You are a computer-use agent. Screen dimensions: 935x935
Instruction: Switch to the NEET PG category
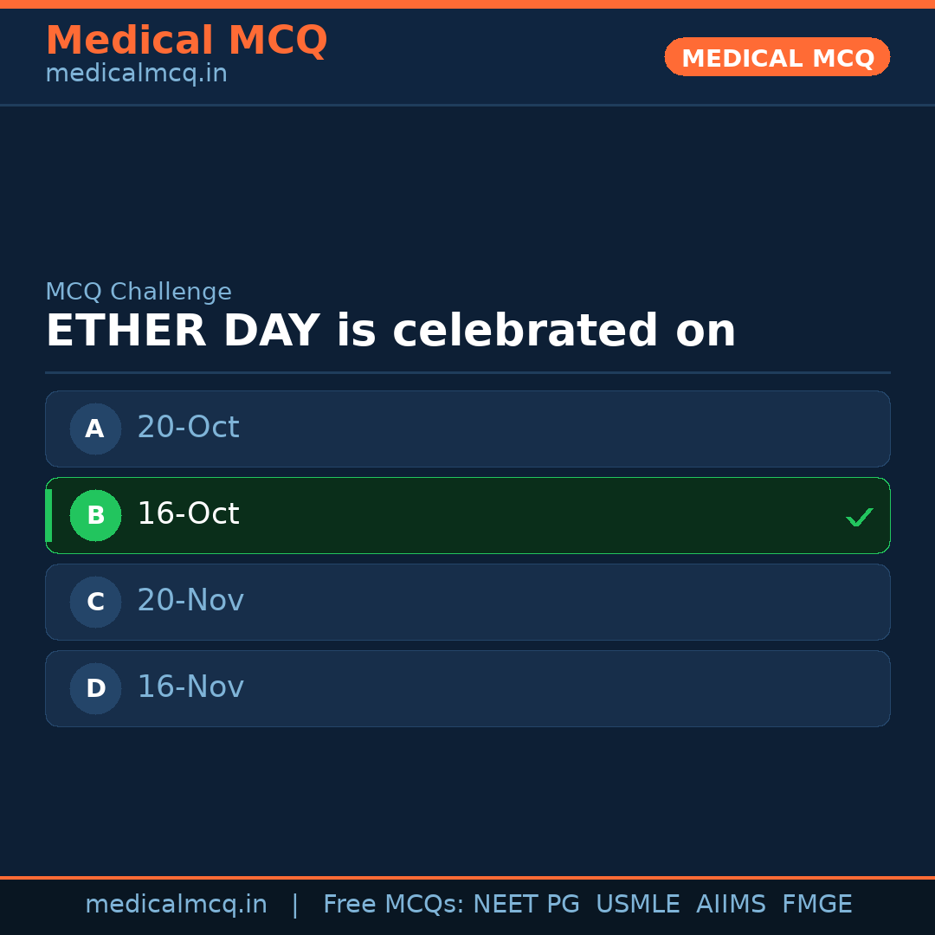tap(526, 904)
